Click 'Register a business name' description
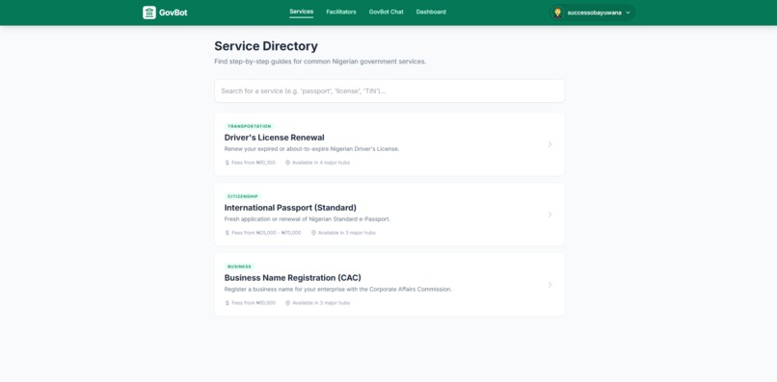This screenshot has height=382, width=777. (x=338, y=290)
